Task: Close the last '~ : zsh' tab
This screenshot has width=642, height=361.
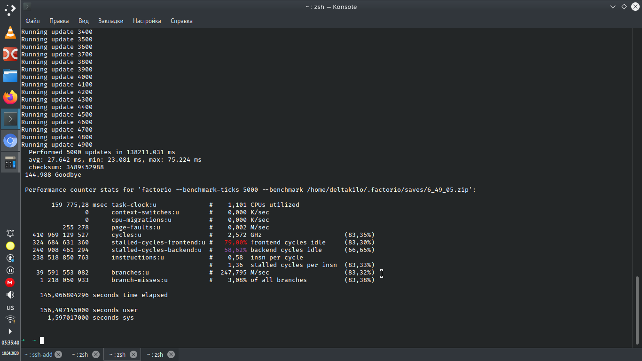Action: coord(171,354)
